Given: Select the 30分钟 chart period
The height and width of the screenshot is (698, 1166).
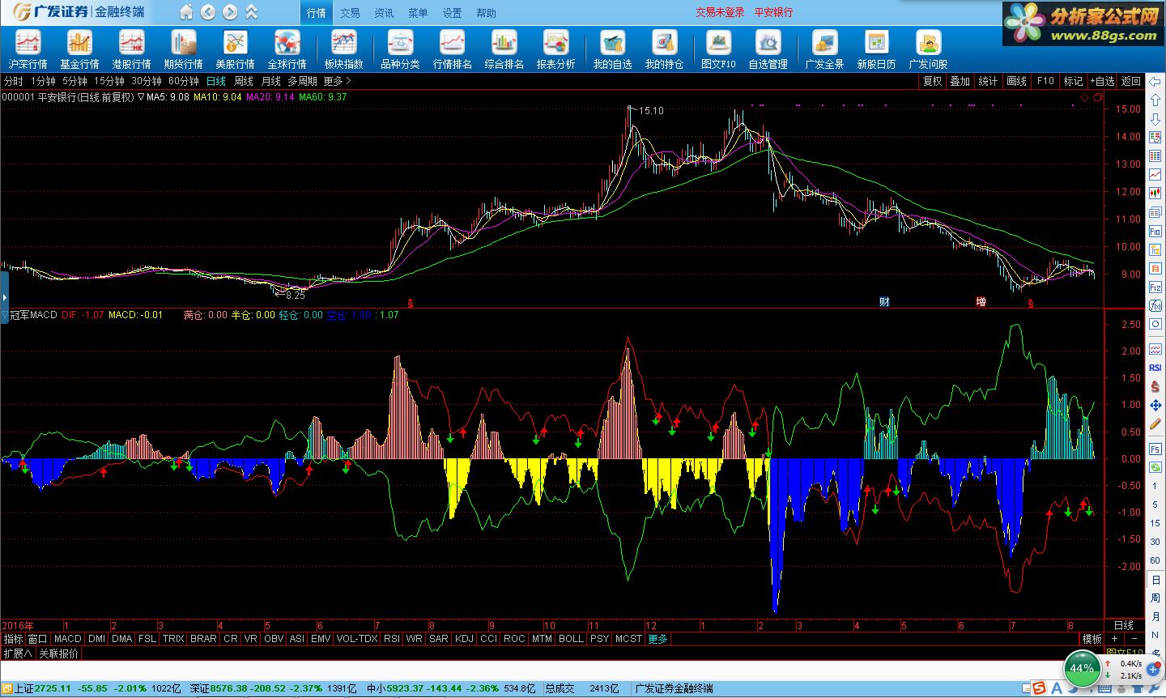Looking at the screenshot, I should tap(147, 81).
